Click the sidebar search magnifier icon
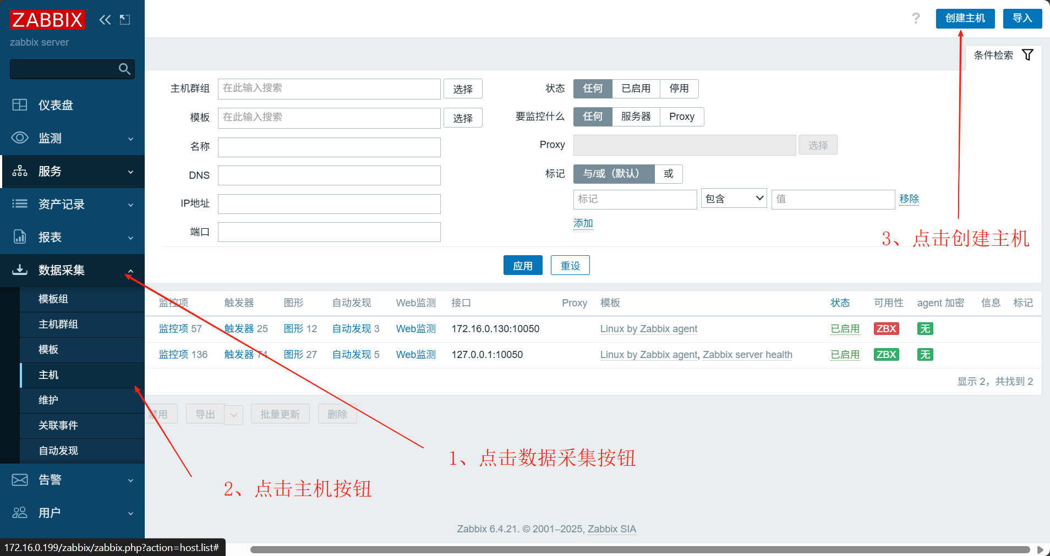The width and height of the screenshot is (1050, 556). 124,69
